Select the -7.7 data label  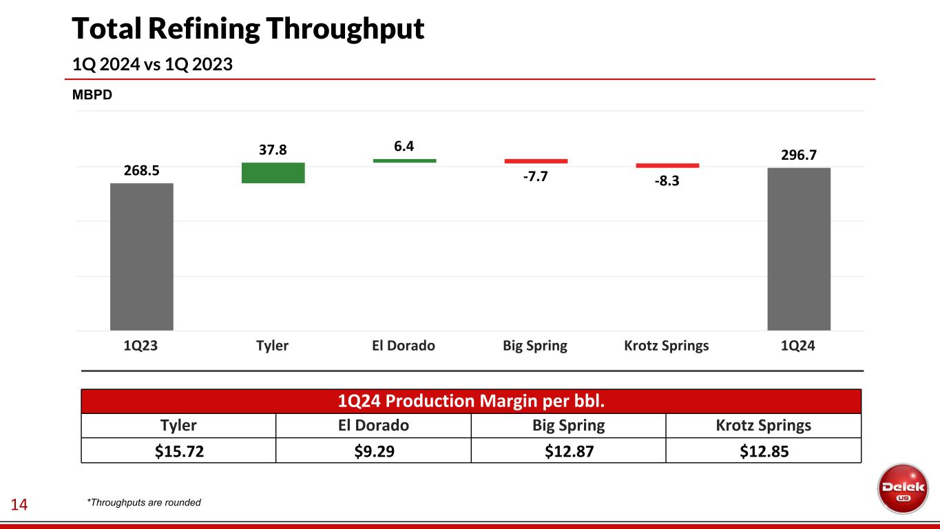coord(536,178)
